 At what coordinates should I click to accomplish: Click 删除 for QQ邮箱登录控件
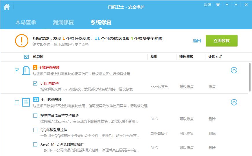[212, 133]
